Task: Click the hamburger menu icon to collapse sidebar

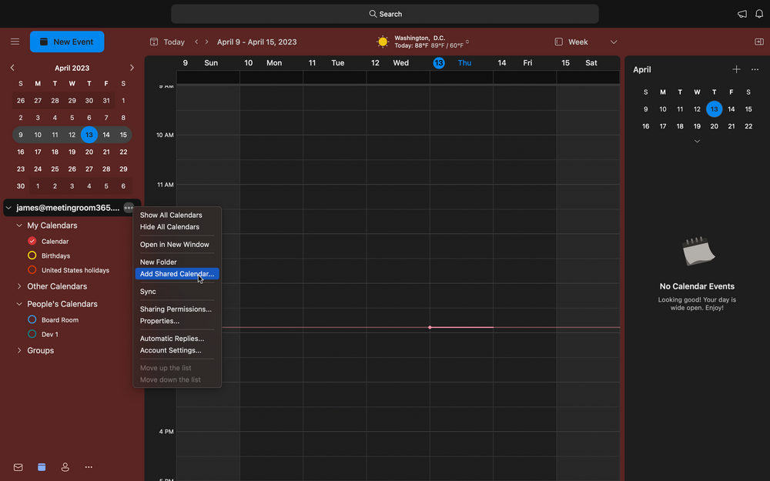Action: point(15,42)
